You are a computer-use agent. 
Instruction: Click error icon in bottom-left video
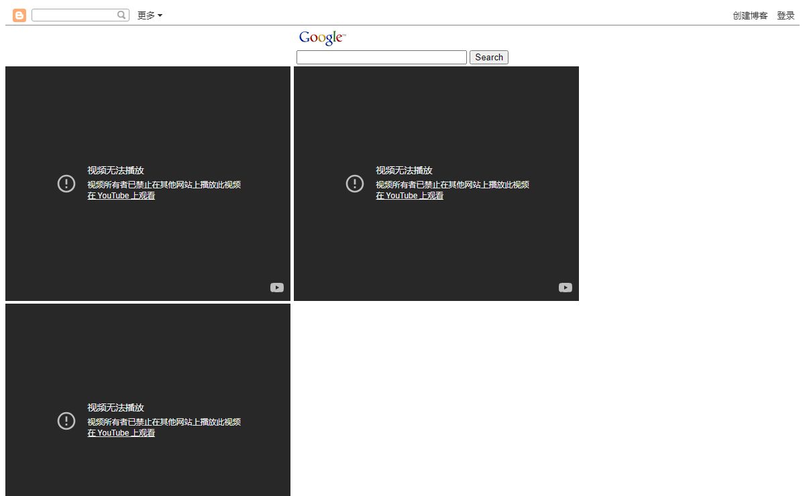click(x=66, y=420)
